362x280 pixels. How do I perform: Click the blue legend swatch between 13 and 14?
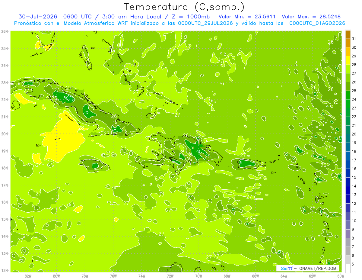click(x=348, y=190)
